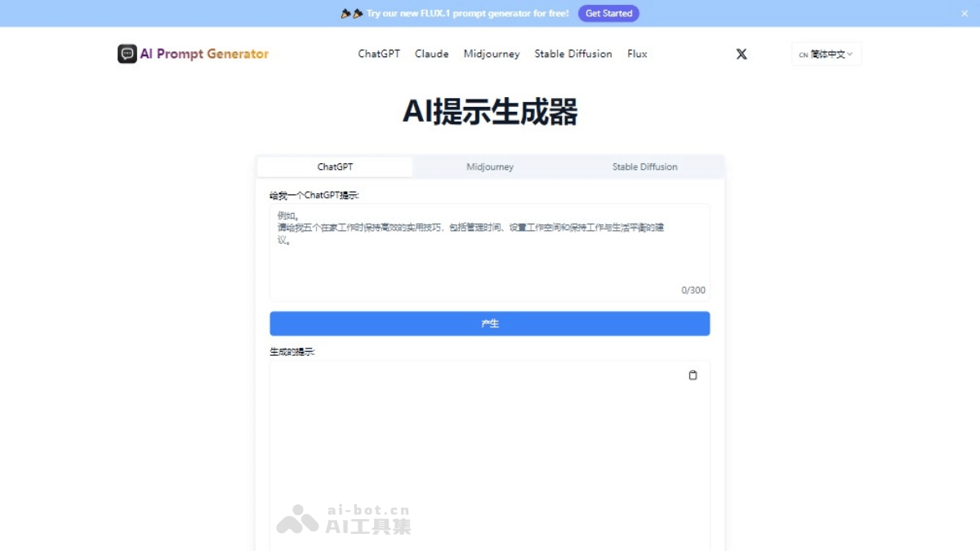Open the X (Twitter) profile icon
Viewport: 980px width, 551px height.
pos(741,54)
